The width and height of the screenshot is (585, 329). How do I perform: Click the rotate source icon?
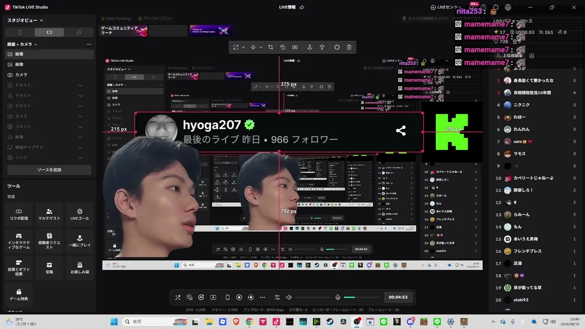click(x=282, y=47)
